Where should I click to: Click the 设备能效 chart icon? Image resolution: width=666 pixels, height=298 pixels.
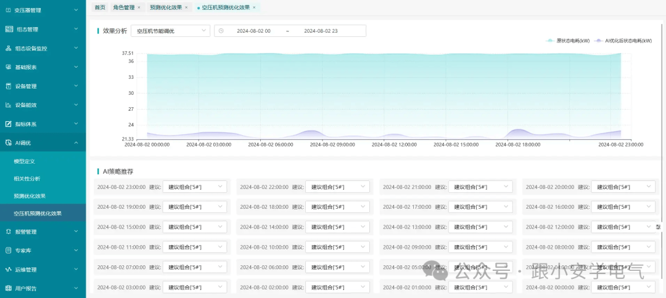tap(9, 105)
